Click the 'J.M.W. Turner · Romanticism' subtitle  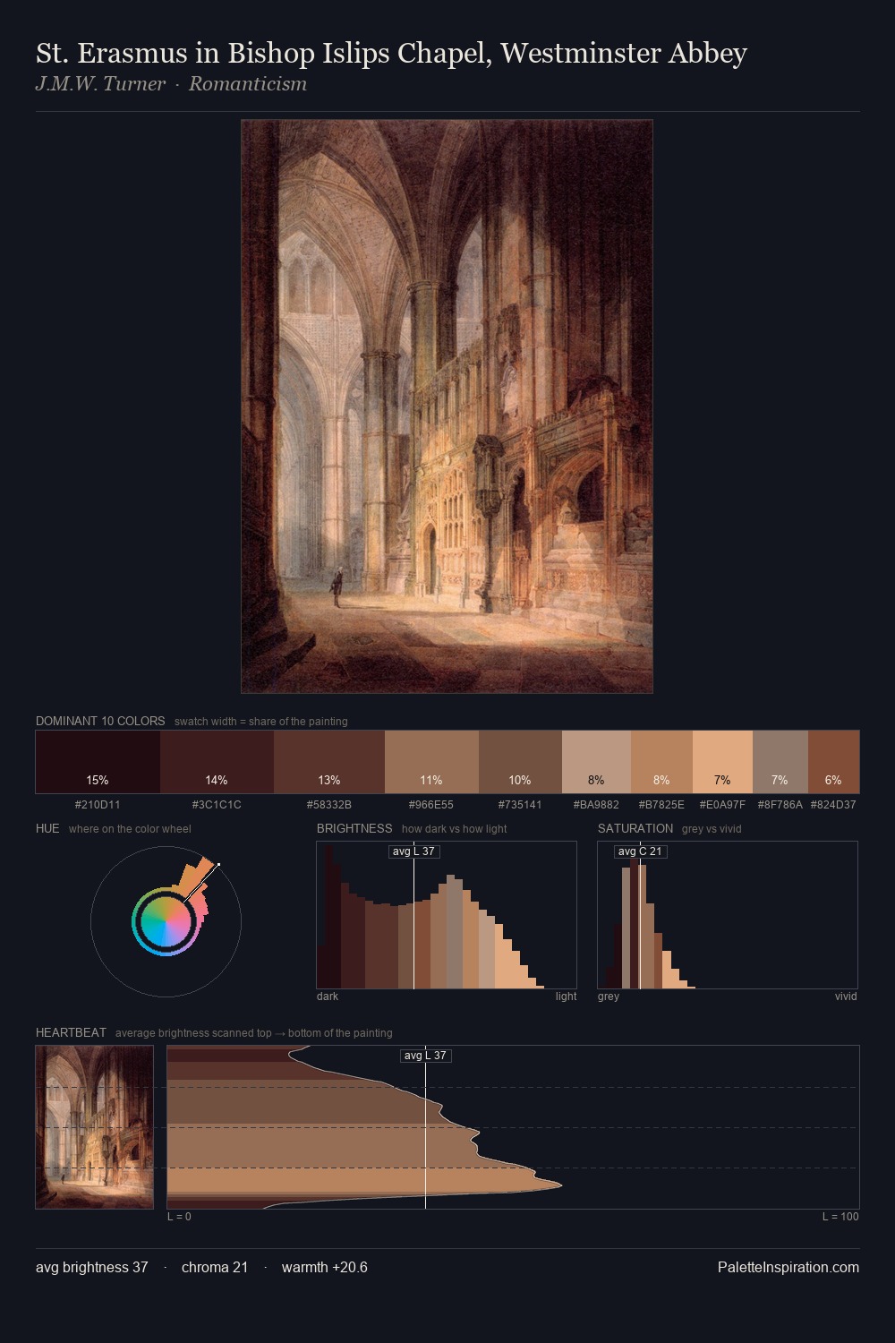(x=171, y=84)
